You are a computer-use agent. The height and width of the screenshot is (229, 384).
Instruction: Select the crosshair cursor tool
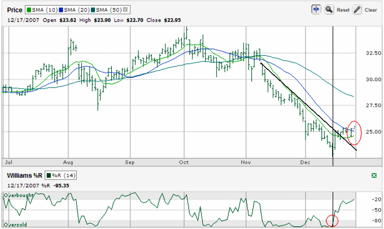(x=316, y=10)
